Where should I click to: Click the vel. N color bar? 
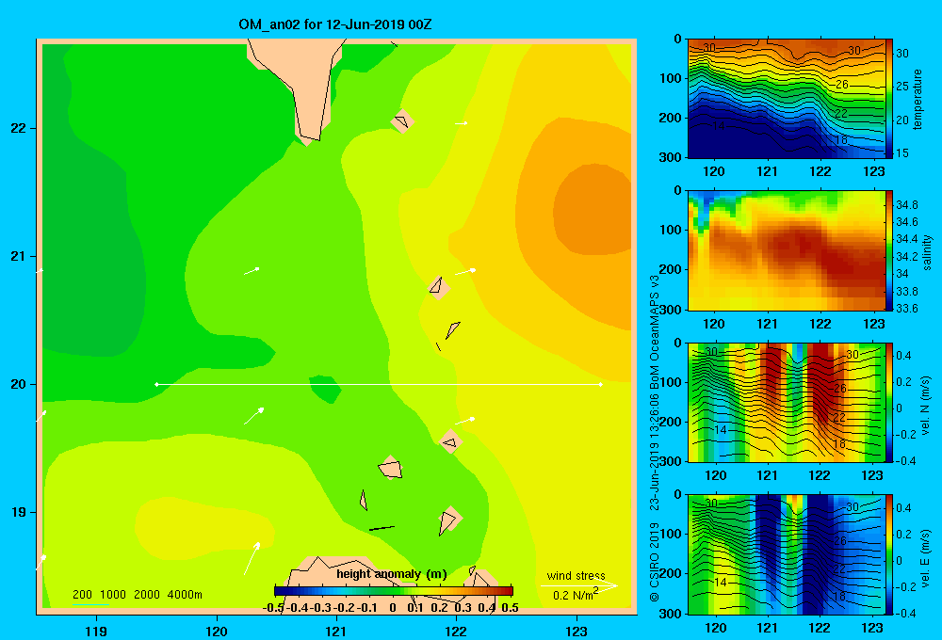click(x=889, y=402)
